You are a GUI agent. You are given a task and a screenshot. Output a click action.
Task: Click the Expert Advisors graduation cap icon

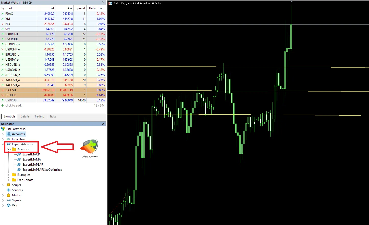pyautogui.click(x=8, y=144)
